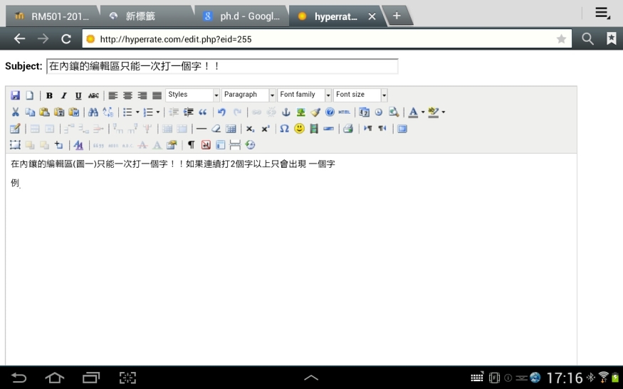
Task: Click the Edit HTML source icon
Action: coord(345,112)
